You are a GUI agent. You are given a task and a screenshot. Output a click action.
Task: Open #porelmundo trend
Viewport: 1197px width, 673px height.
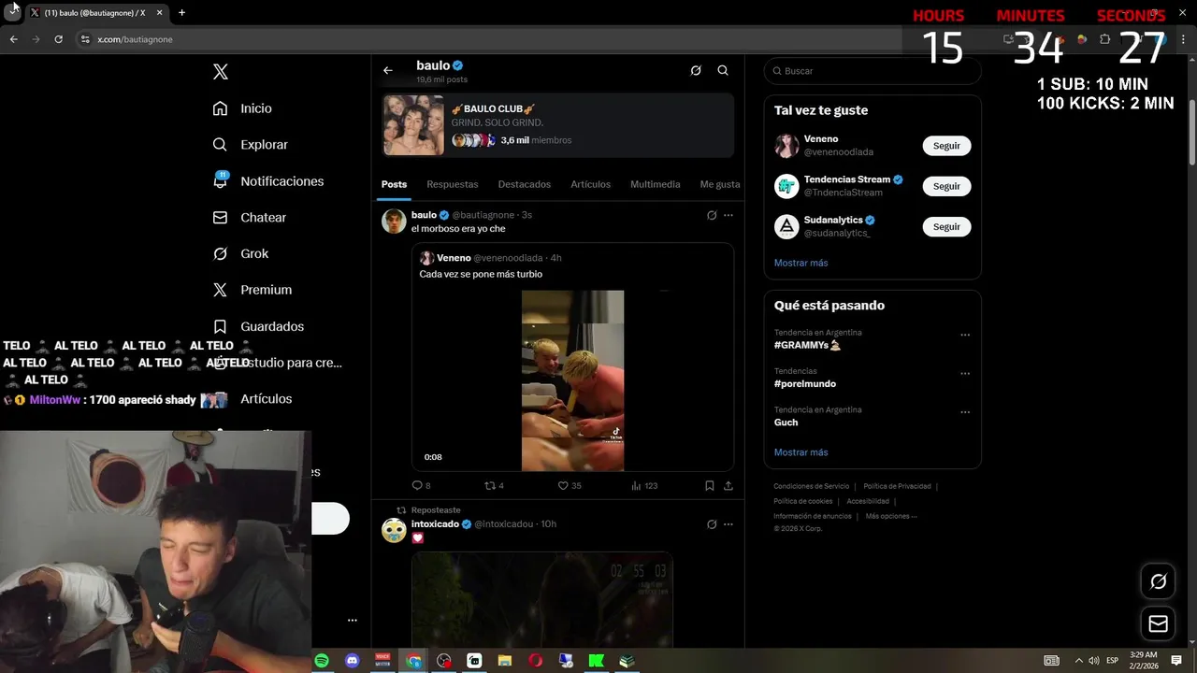(805, 383)
